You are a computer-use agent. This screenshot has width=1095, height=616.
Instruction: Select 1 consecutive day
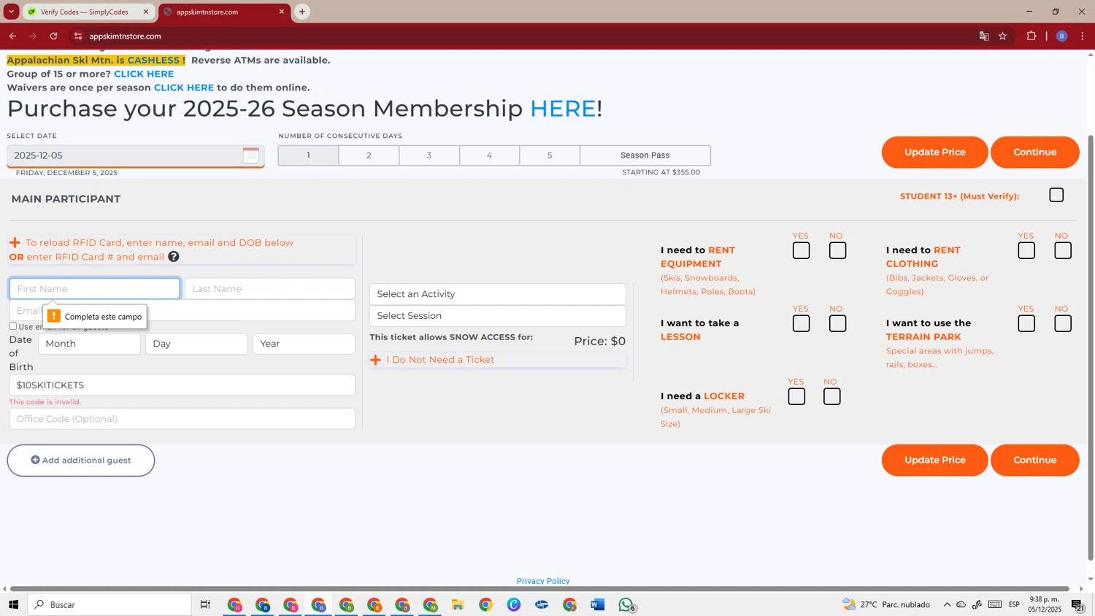pyautogui.click(x=308, y=155)
